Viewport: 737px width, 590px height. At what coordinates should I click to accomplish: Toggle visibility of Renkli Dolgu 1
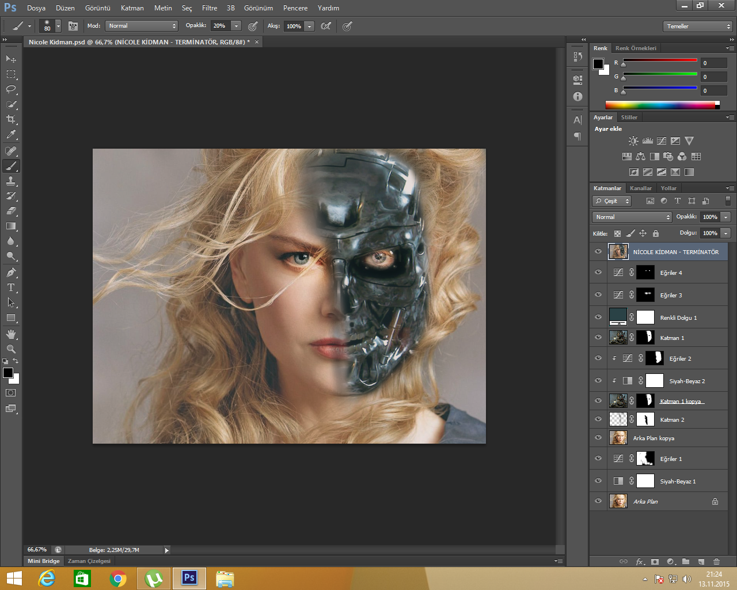coord(598,317)
